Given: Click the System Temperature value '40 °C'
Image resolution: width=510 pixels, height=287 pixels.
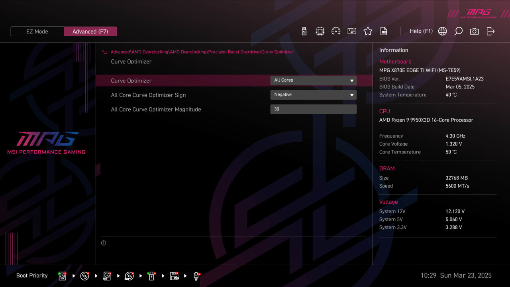Looking at the screenshot, I should (451, 95).
